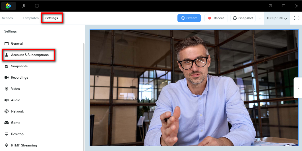Switch to the Scenes tab
This screenshot has height=151, width=302.
click(7, 18)
